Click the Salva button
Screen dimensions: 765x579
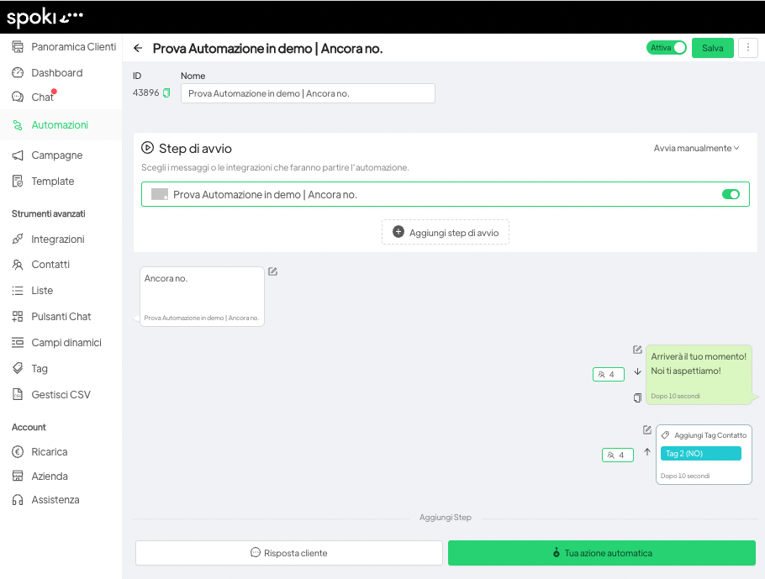pyautogui.click(x=712, y=48)
